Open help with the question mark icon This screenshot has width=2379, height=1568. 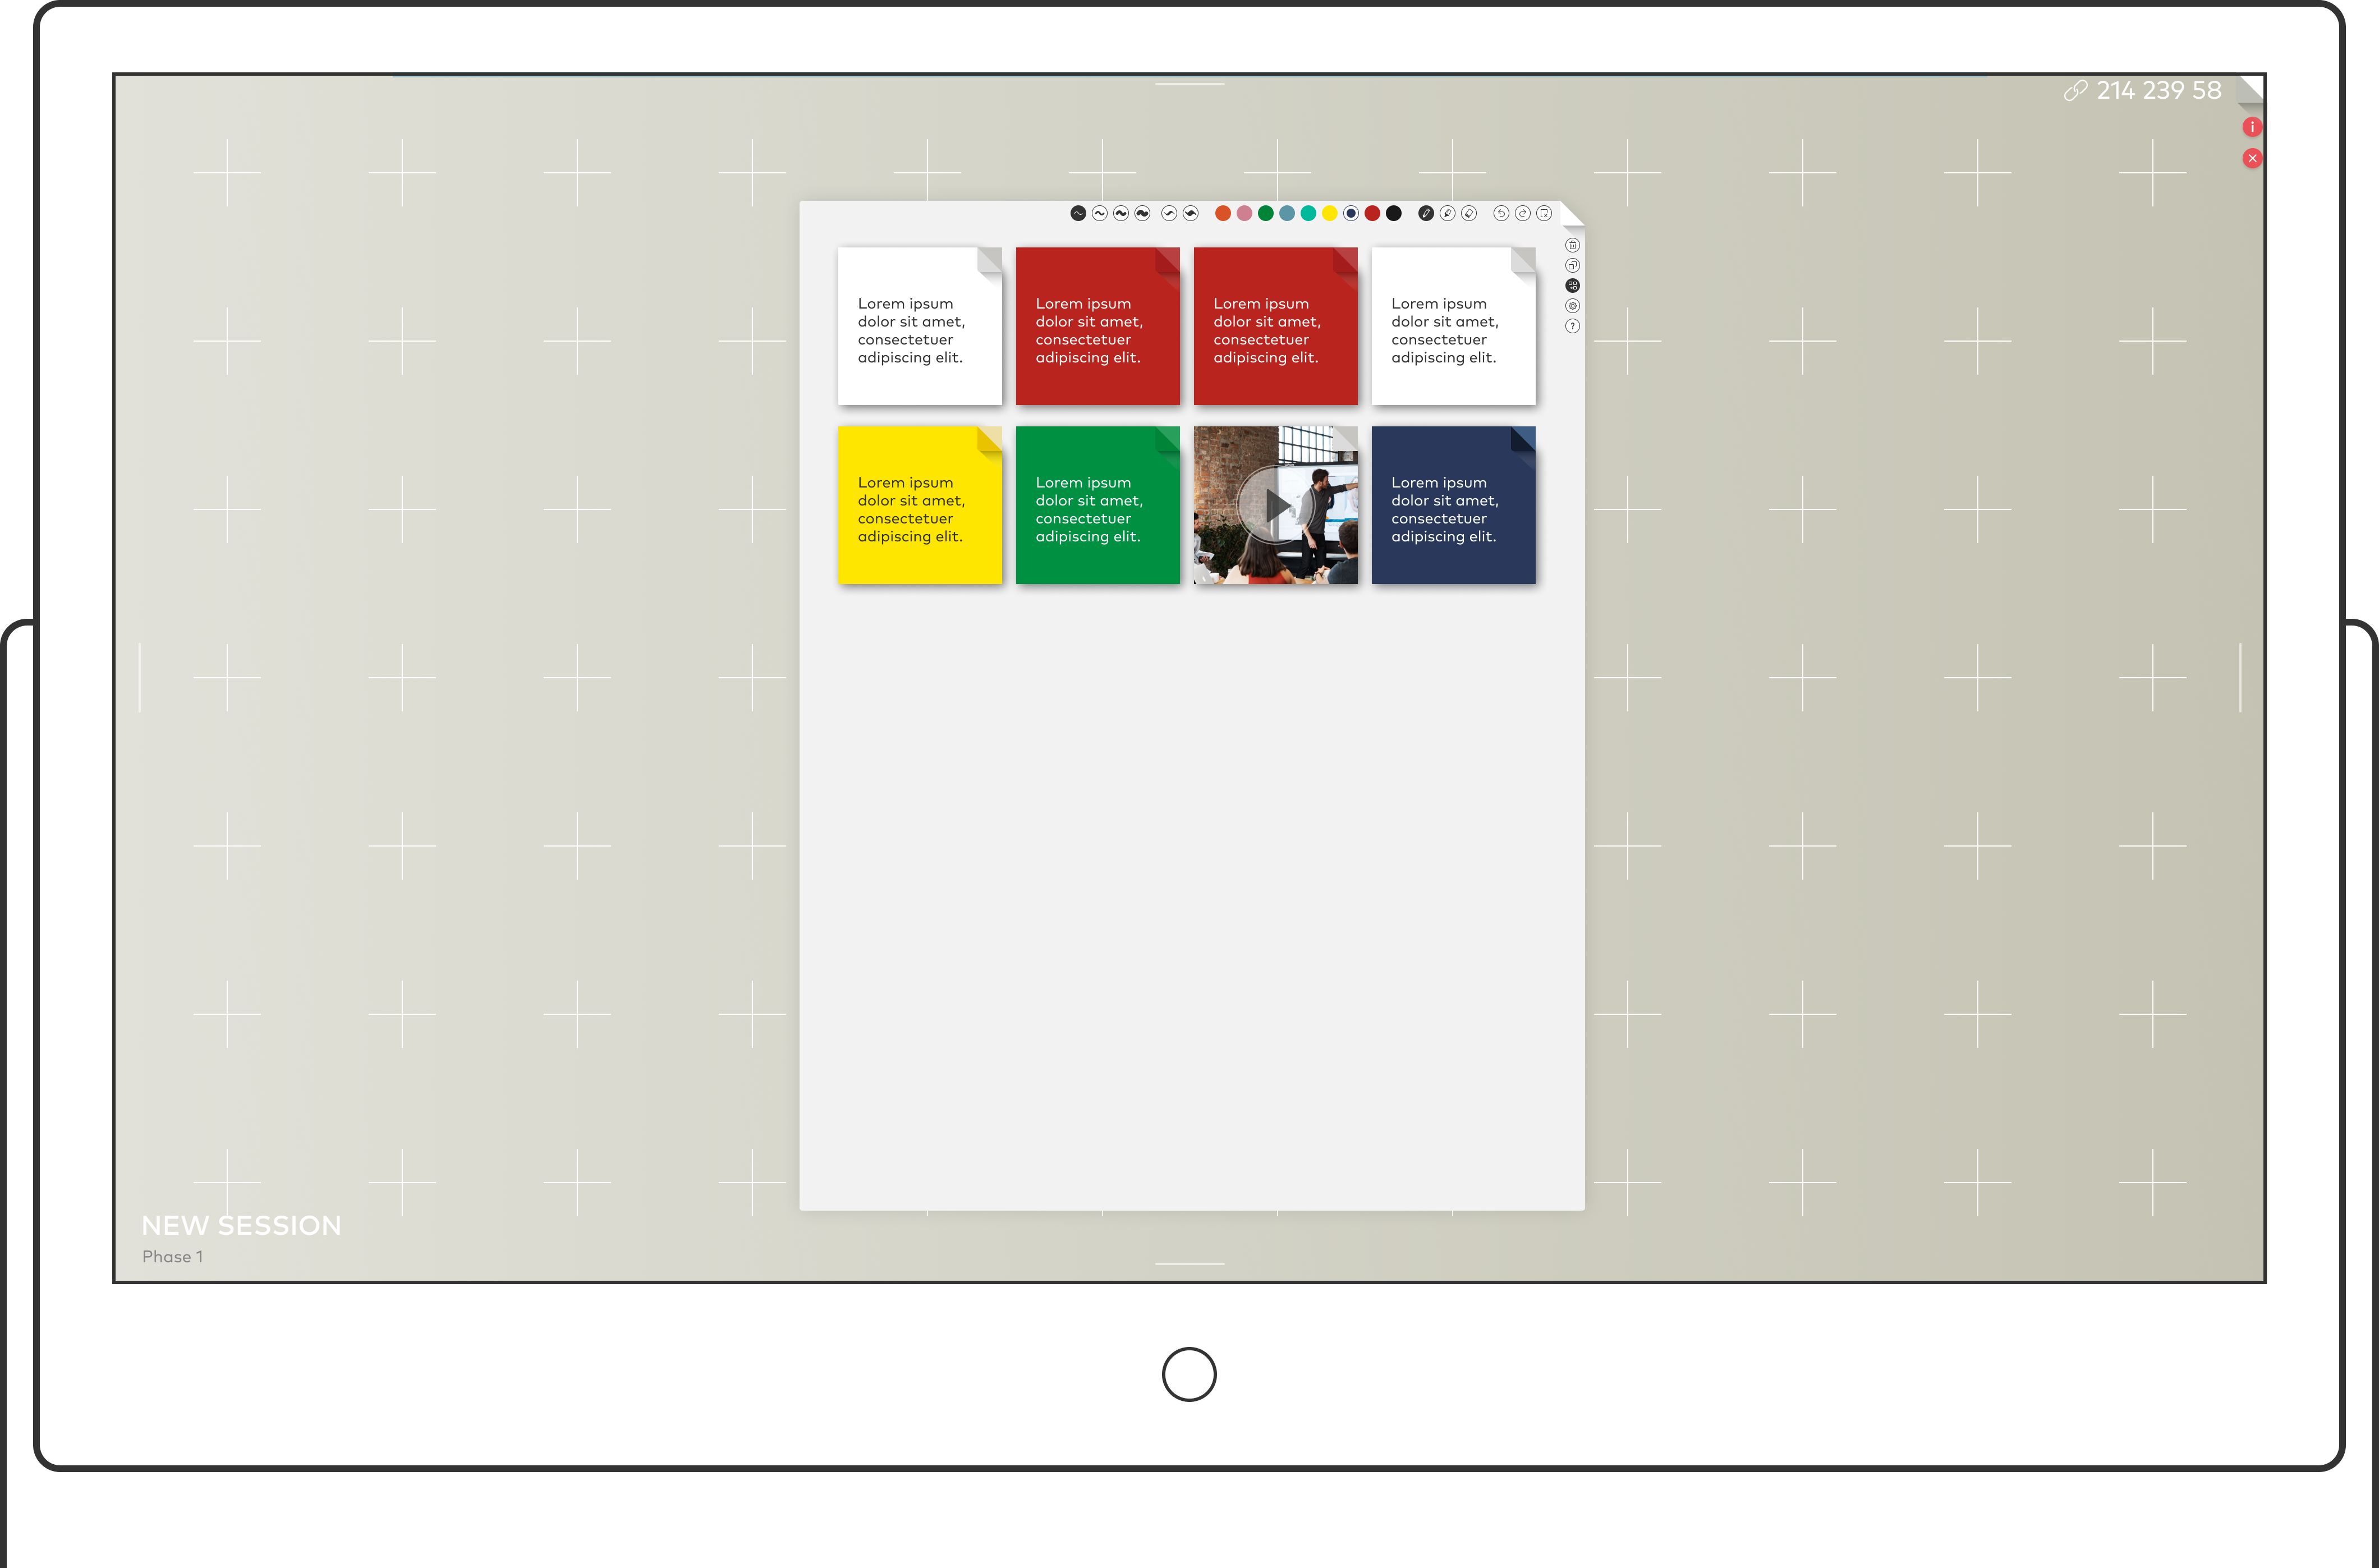pyautogui.click(x=1573, y=326)
